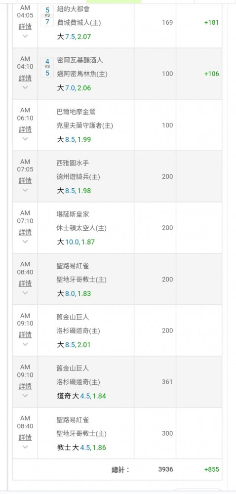Open 詳情 for the 361 stake Dodgers bet
Image resolution: width=236 pixels, height=494 pixels.
pyautogui.click(x=25, y=386)
